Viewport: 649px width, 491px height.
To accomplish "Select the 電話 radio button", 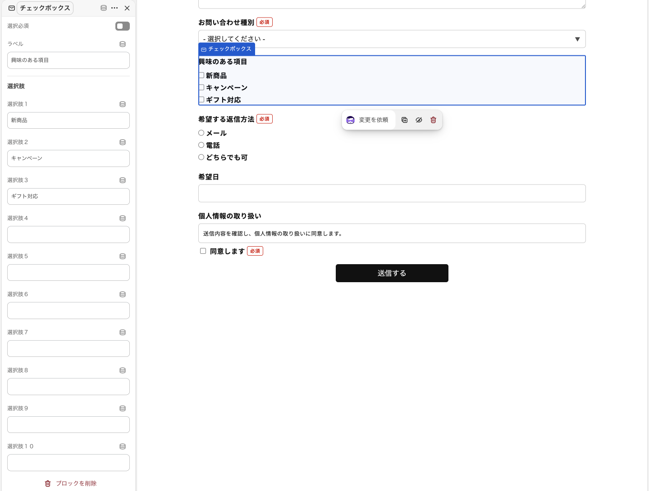I will tap(201, 145).
